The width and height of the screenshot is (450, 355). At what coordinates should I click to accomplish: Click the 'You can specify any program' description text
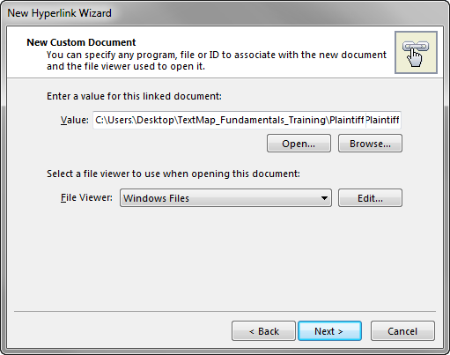coord(217,61)
